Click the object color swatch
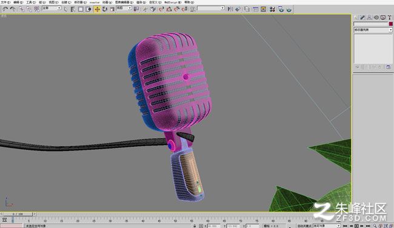The image size is (394, 228). click(391, 24)
